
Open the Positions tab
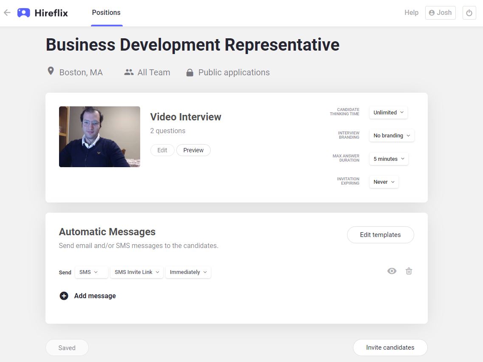point(106,13)
